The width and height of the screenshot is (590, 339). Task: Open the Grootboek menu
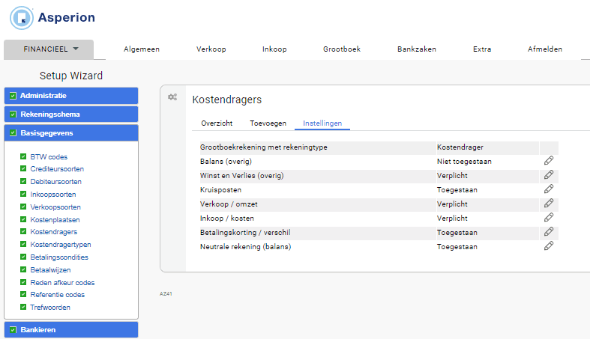(342, 49)
